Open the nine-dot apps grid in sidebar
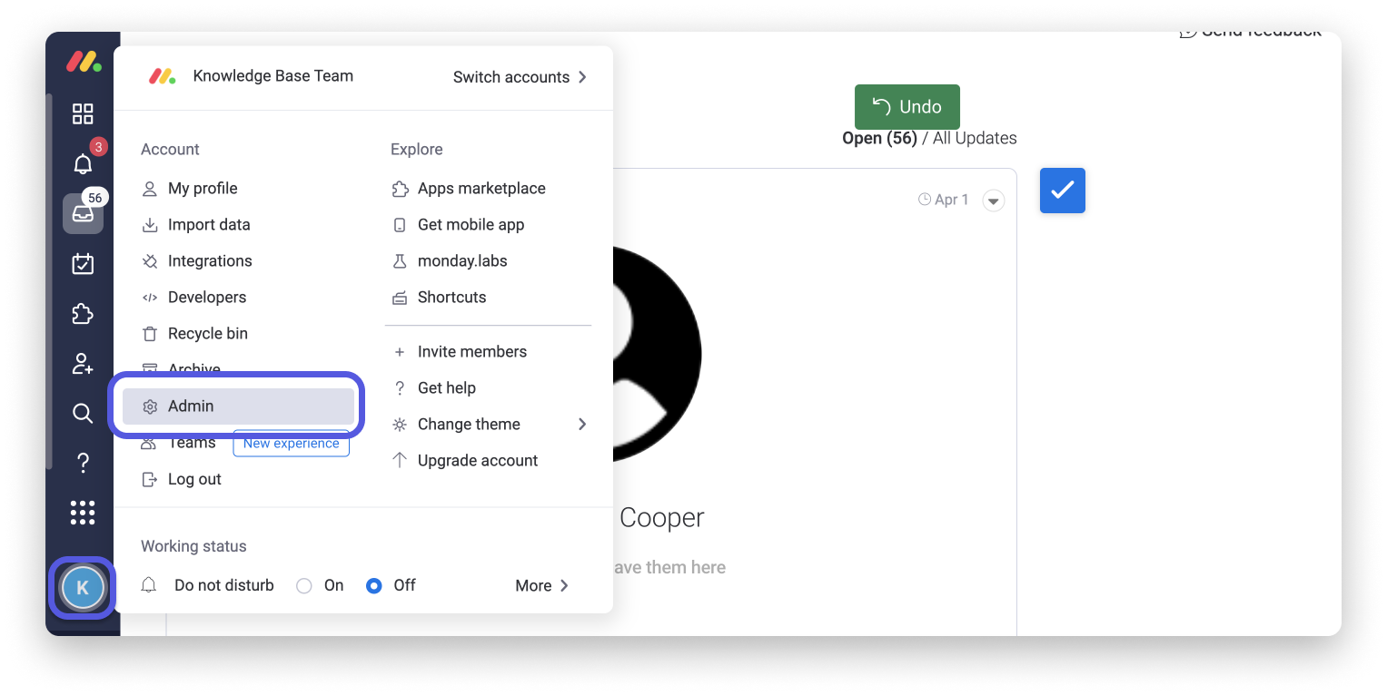The width and height of the screenshot is (1387, 695). click(x=83, y=513)
